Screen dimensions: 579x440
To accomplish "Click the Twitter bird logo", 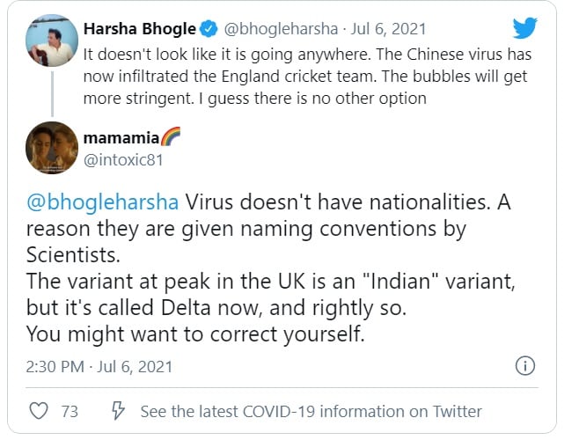I will point(524,29).
